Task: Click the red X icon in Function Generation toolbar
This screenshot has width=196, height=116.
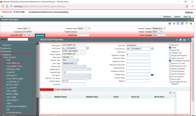Action: [x=174, y=23]
